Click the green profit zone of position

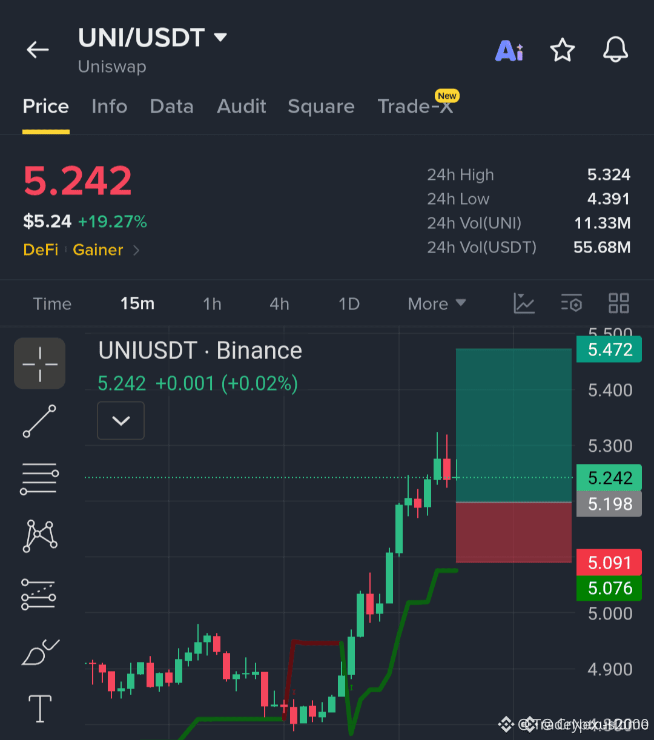(x=514, y=425)
